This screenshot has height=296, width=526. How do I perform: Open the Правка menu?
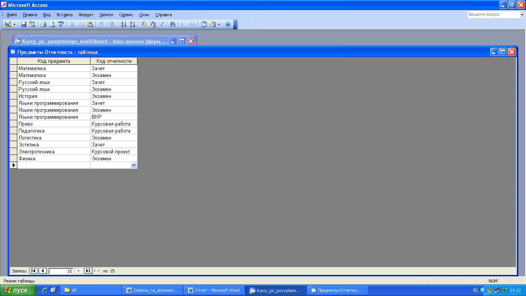tap(30, 15)
